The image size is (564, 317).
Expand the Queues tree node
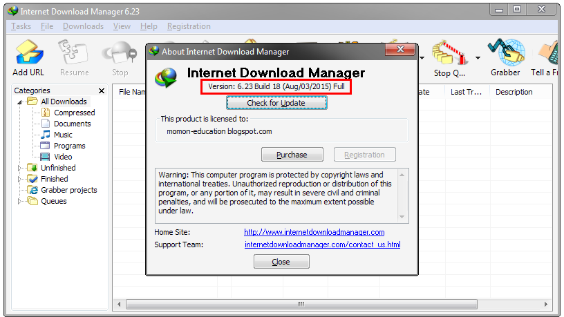click(x=20, y=201)
